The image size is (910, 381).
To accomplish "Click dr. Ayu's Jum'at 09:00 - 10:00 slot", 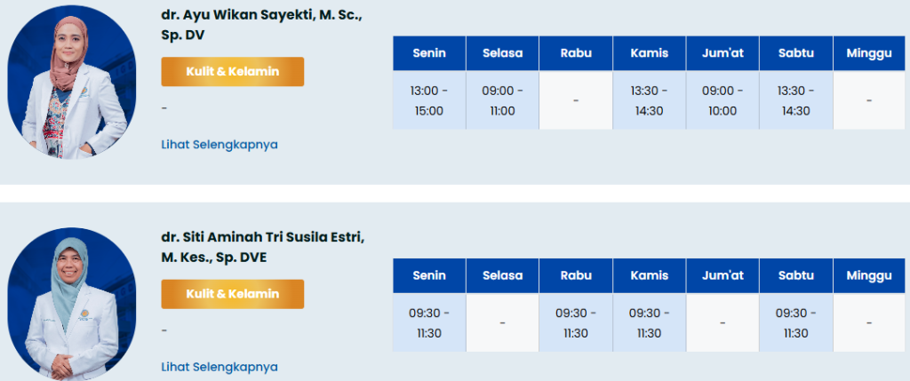I will (722, 100).
